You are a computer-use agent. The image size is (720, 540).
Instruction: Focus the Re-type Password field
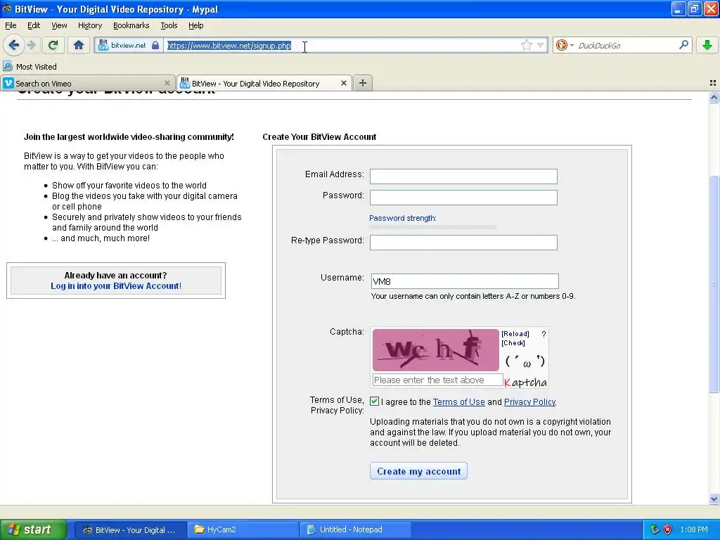[463, 243]
